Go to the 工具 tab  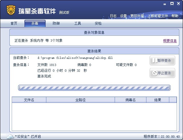pyautogui.click(x=77, y=23)
